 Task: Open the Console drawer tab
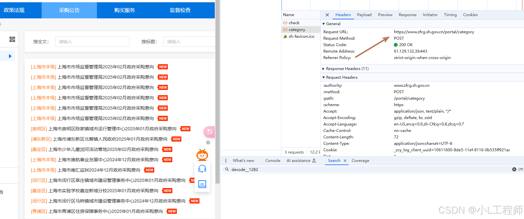[x=273, y=161]
